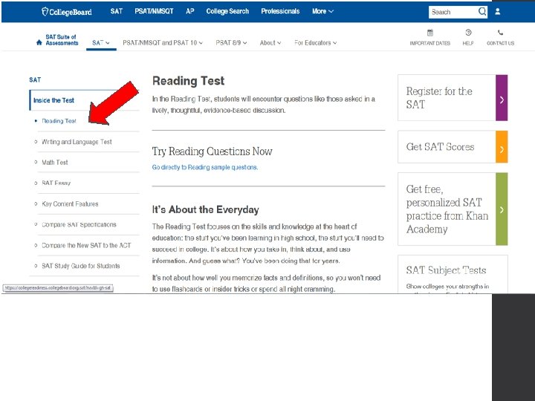Click the Contact Us phone icon
535x401 pixels.
[x=500, y=33]
